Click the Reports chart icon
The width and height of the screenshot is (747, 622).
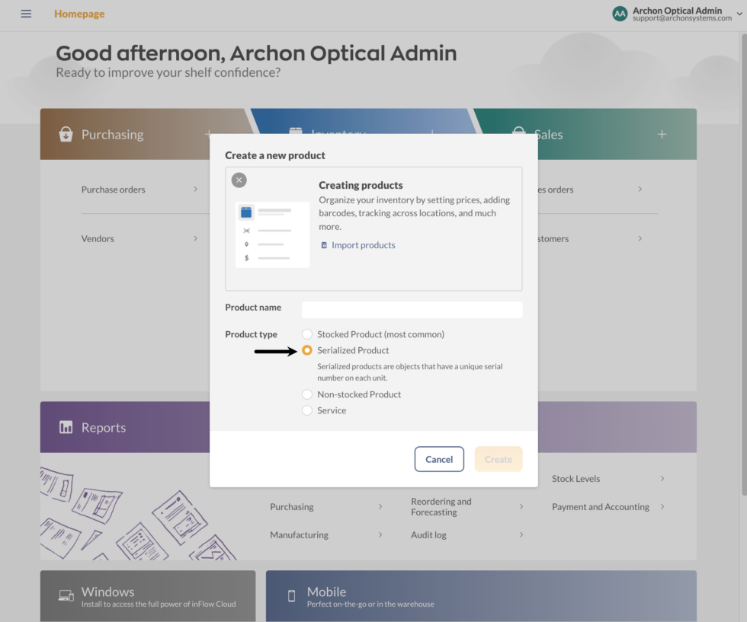(x=66, y=427)
